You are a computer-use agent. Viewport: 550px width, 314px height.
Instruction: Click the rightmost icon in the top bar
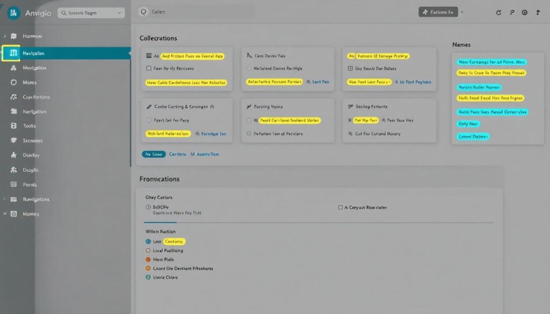tap(538, 12)
